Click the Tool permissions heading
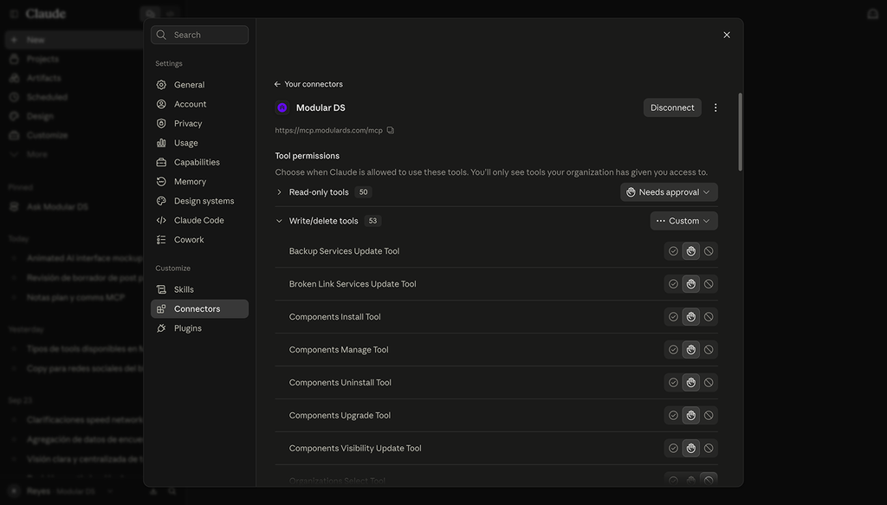The image size is (887, 505). 308,156
